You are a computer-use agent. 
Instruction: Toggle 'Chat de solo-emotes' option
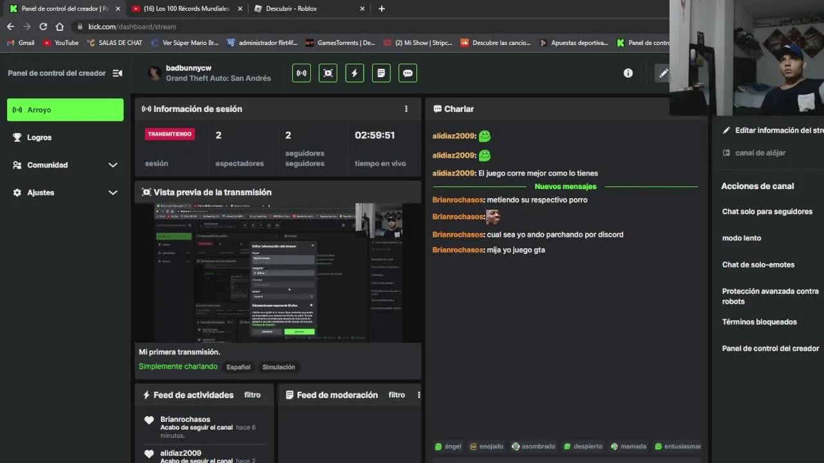758,265
